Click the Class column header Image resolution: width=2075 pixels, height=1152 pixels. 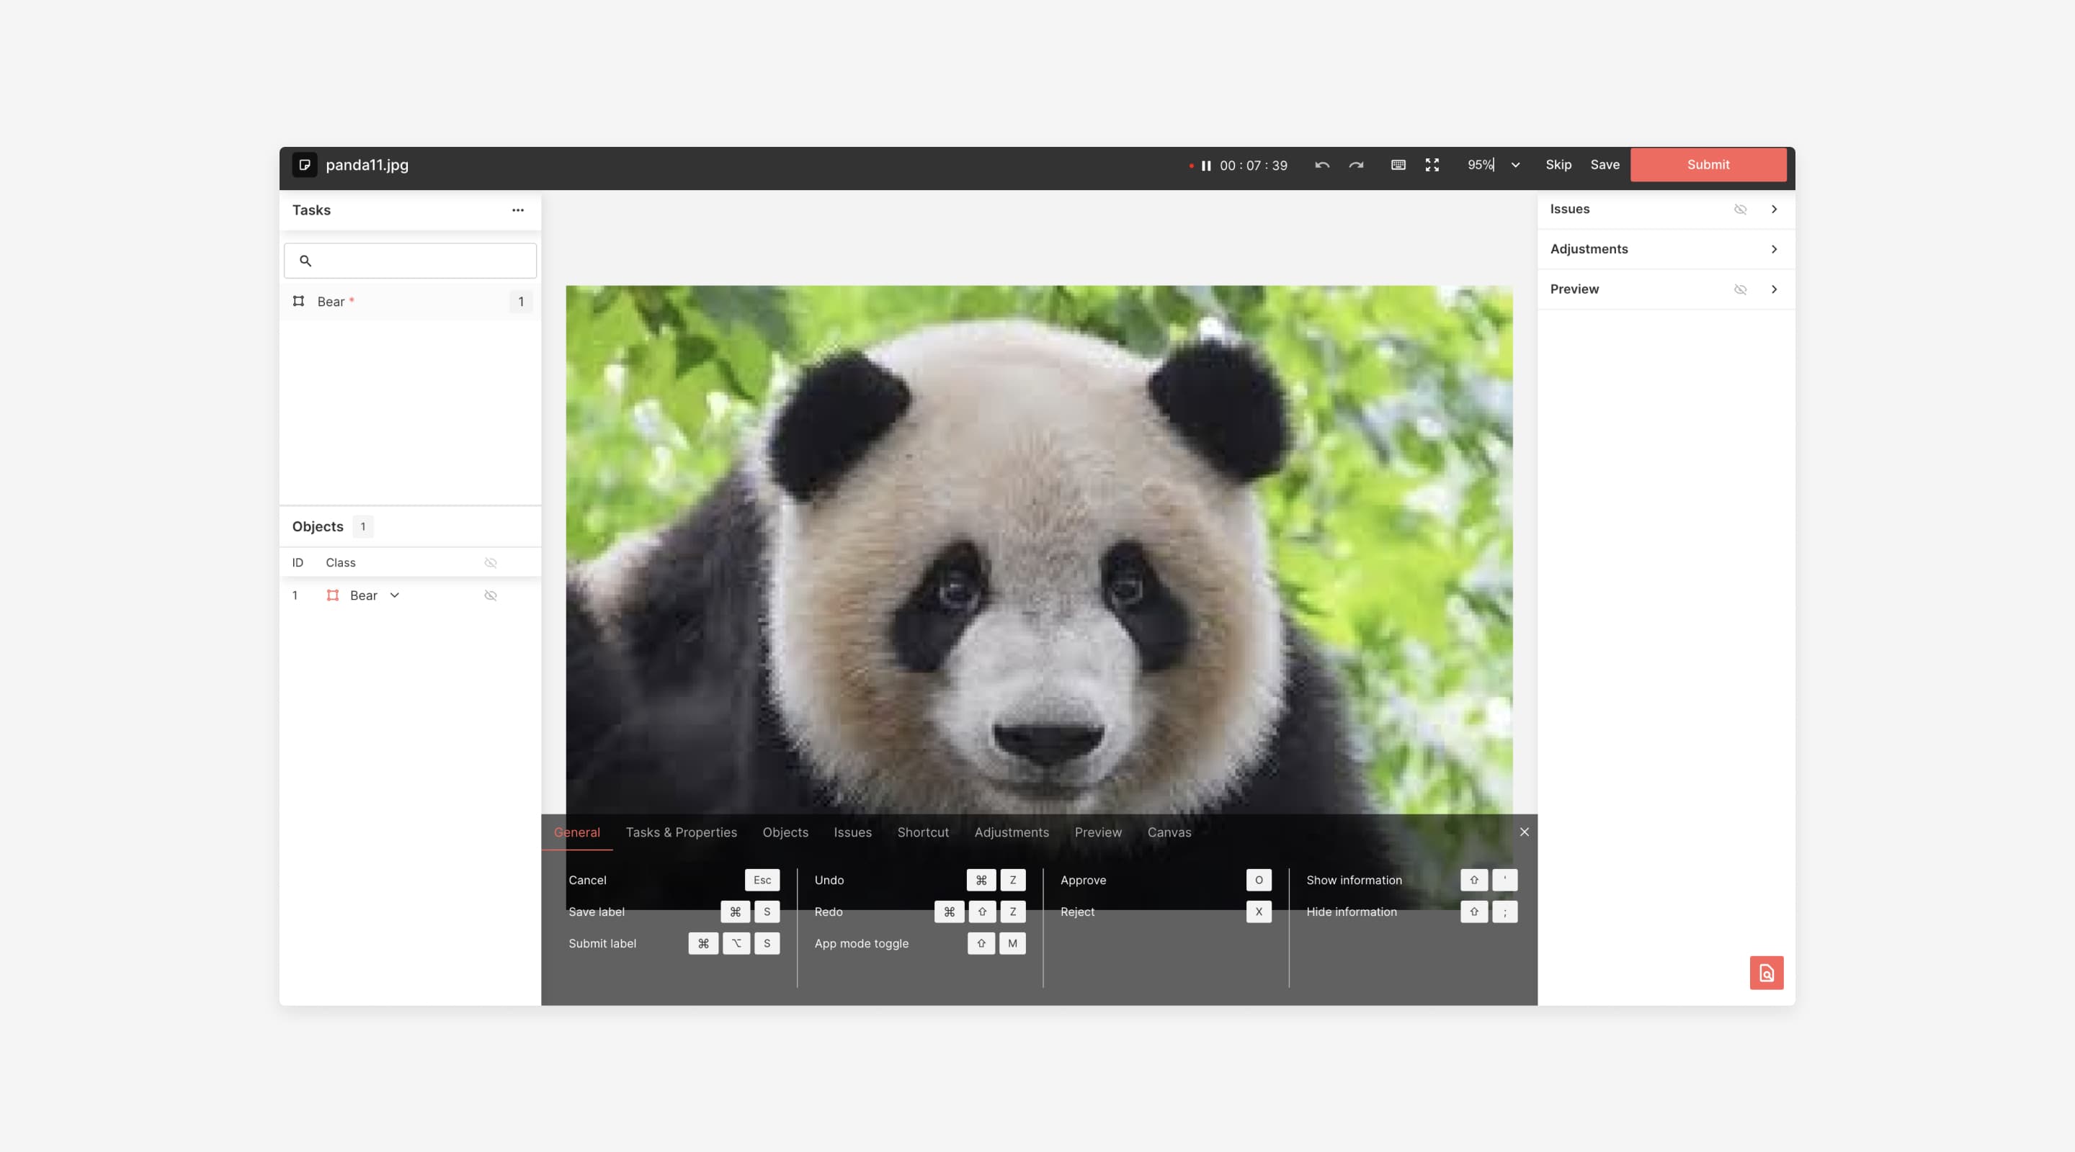(341, 563)
